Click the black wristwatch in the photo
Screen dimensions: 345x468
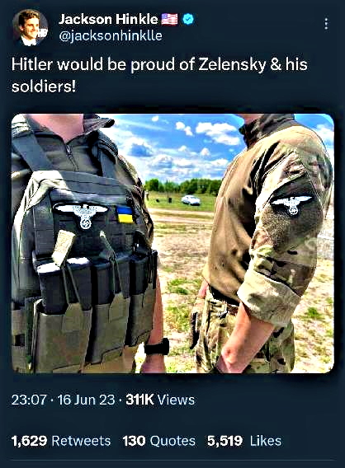pos(157,348)
